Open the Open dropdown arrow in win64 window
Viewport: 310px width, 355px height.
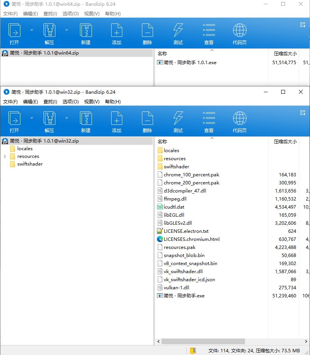32,30
